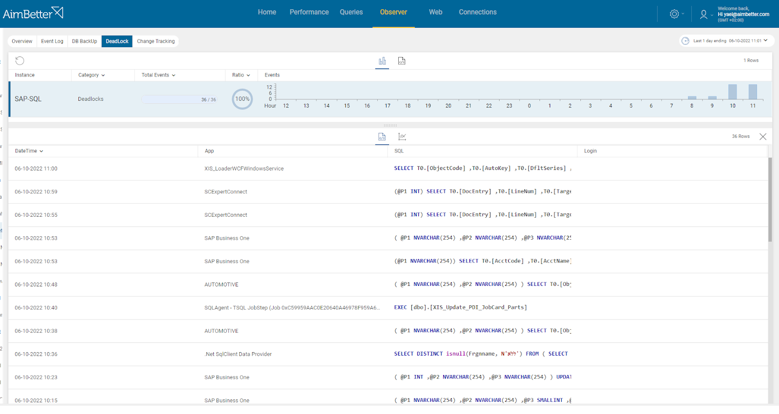Viewport: 779px width, 414px height.
Task: Select the 06-10-2022 10:59 row
Action: click(388, 192)
